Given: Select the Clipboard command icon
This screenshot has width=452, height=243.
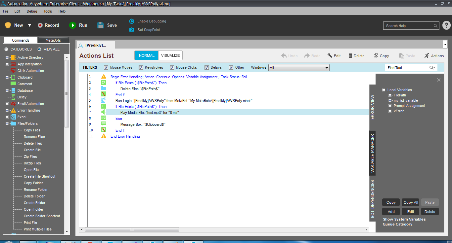Looking at the screenshot, I should (x=13, y=77).
